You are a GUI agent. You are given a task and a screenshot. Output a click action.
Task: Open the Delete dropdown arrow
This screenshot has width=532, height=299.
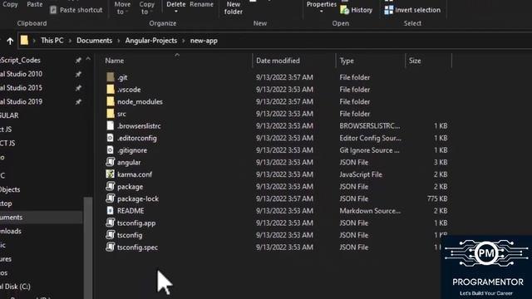click(176, 12)
